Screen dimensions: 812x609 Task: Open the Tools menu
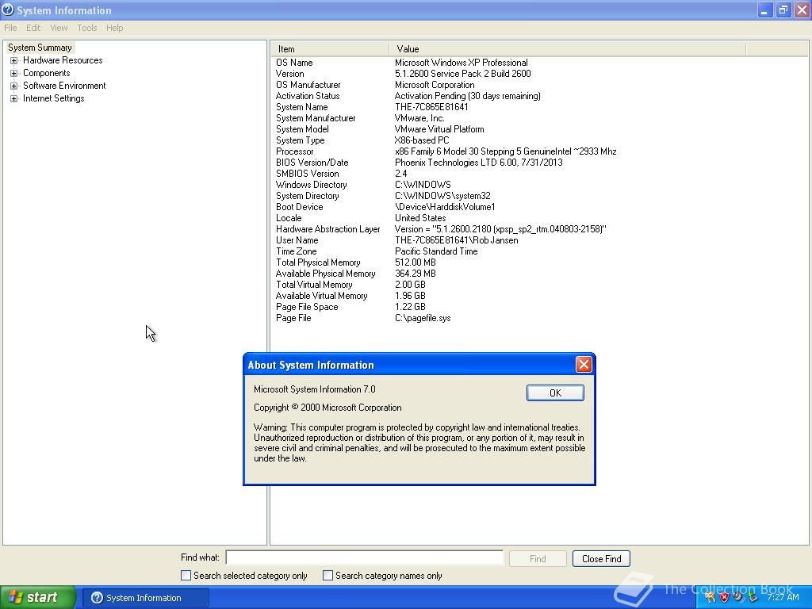tap(87, 28)
